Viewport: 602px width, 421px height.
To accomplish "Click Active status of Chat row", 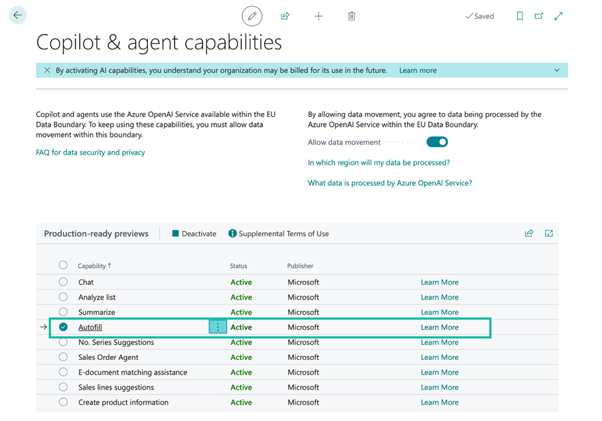I will [241, 282].
